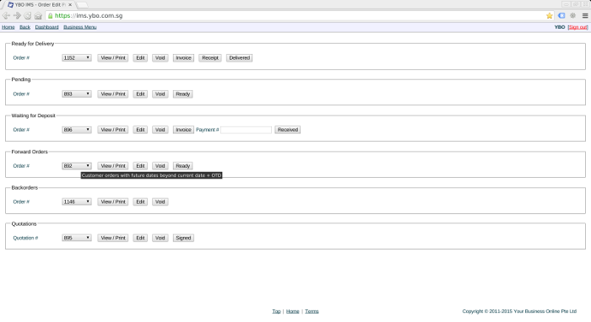Click View / Print for Ready for Delivery

point(112,58)
